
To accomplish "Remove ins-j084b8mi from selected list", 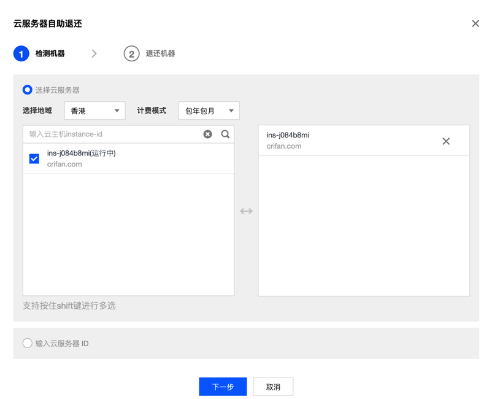I will 446,141.
